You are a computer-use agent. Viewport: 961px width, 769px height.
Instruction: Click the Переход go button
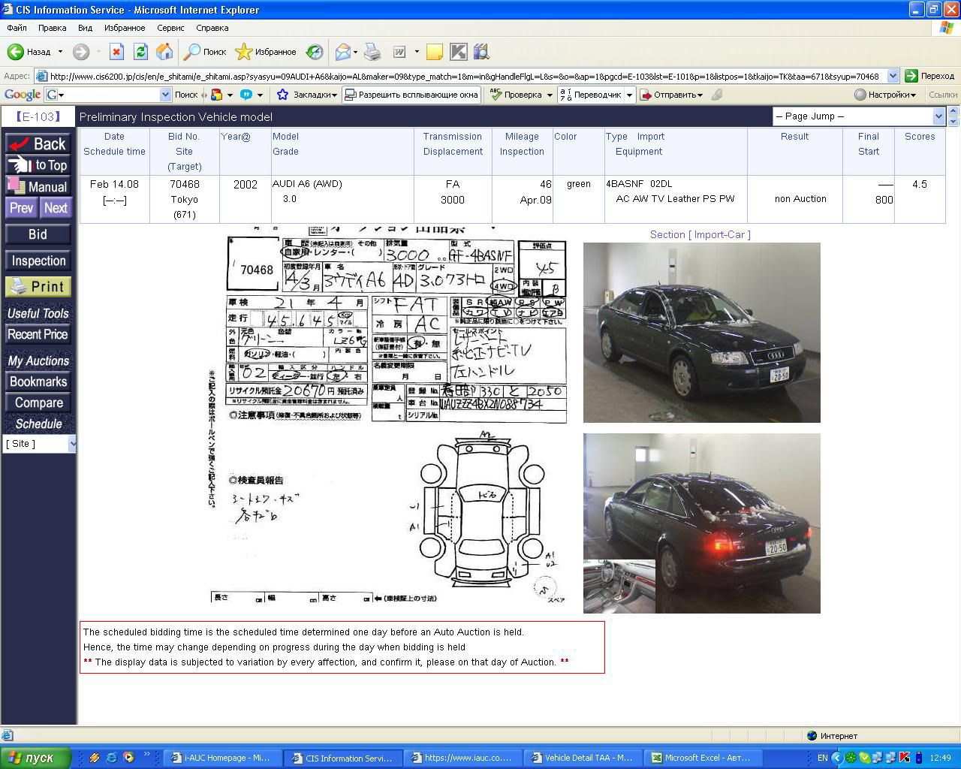pyautogui.click(x=929, y=76)
